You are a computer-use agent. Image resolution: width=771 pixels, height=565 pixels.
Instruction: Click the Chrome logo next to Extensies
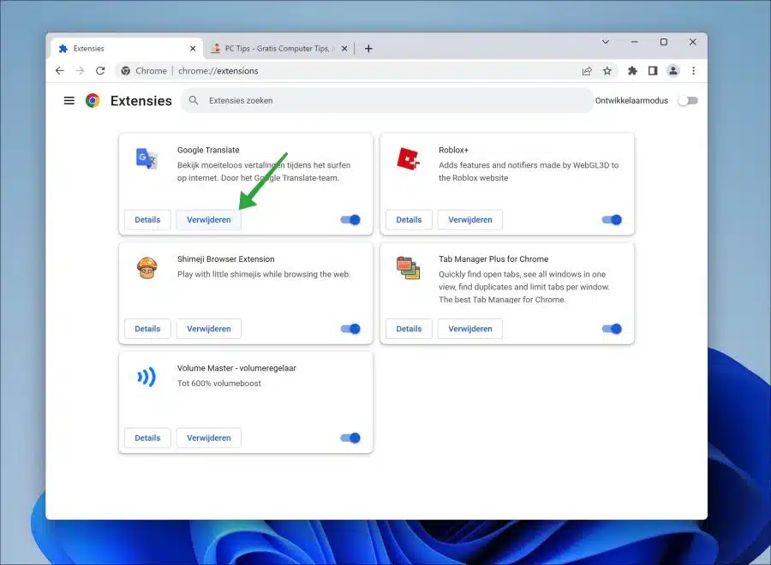93,101
